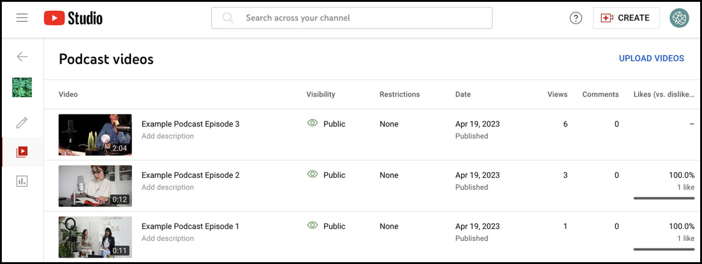This screenshot has height=264, width=702.
Task: Open the hamburger navigation menu
Action: (22, 18)
